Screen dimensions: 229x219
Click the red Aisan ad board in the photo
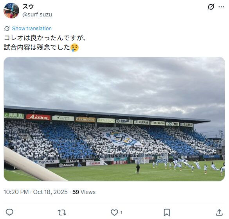pos(38,117)
